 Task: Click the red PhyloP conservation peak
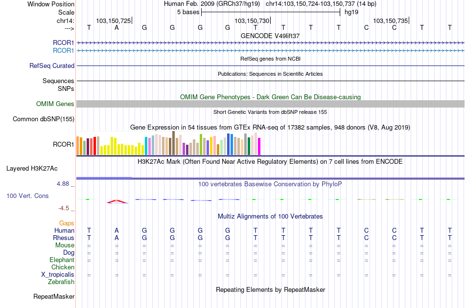point(117,202)
